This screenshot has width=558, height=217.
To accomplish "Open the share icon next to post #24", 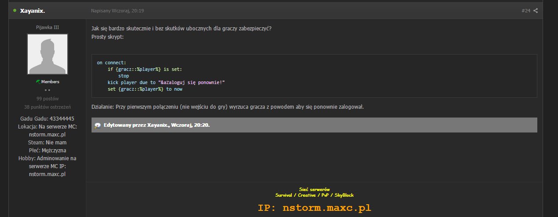I will 536,11.
